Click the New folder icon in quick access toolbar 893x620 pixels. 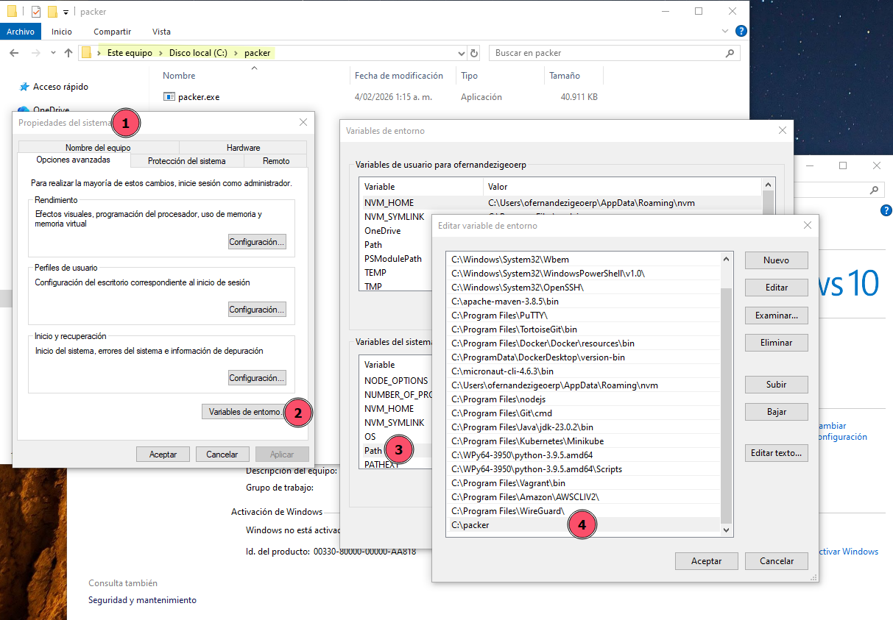pyautogui.click(x=52, y=11)
